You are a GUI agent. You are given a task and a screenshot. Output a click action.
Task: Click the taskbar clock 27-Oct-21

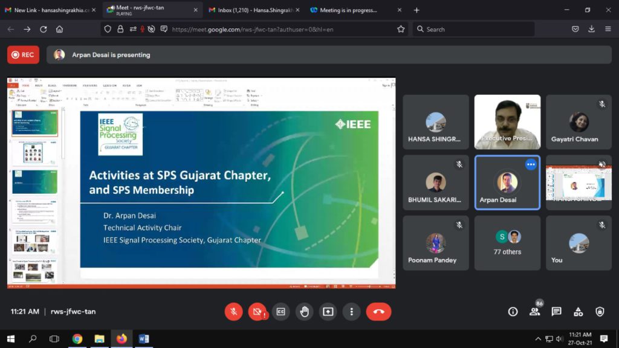tap(580, 339)
